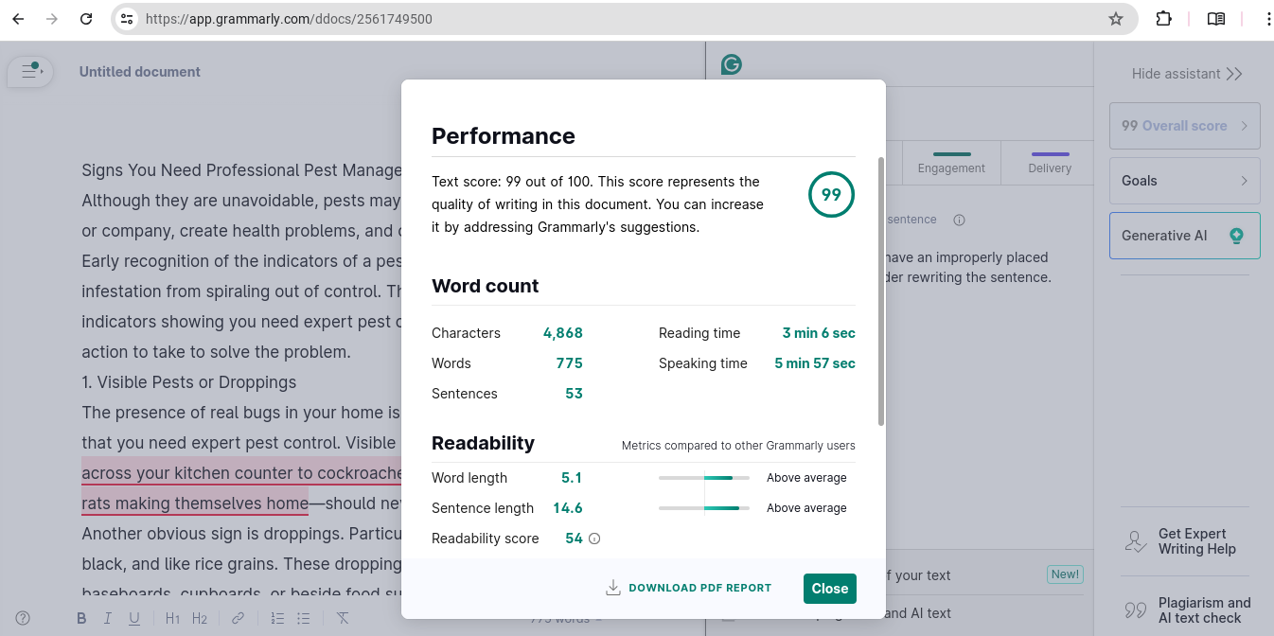The width and height of the screenshot is (1274, 636).
Task: Open browser reading mode icon
Action: point(1216,19)
